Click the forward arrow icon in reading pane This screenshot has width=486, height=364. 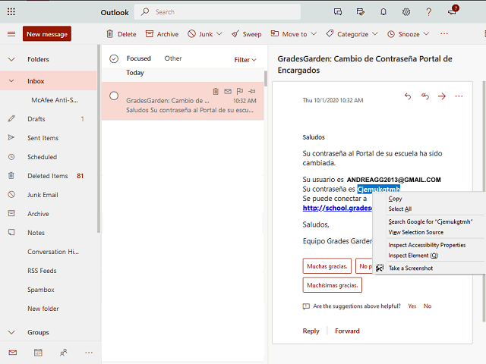pyautogui.click(x=442, y=96)
